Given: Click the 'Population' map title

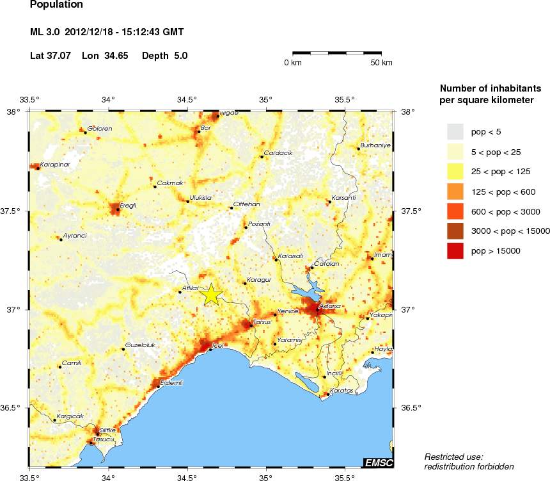Looking at the screenshot, I should (56, 5).
